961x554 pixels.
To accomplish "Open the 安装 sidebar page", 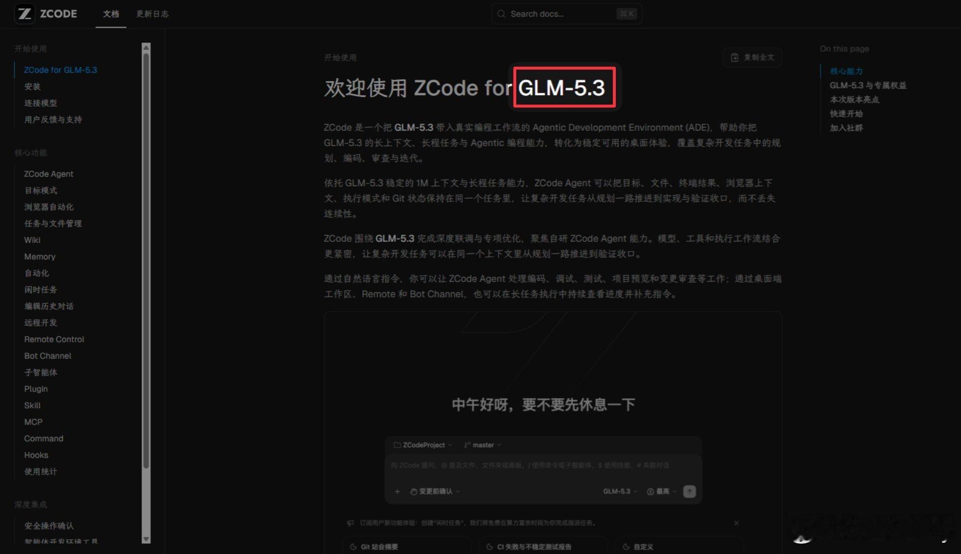I will coord(33,86).
